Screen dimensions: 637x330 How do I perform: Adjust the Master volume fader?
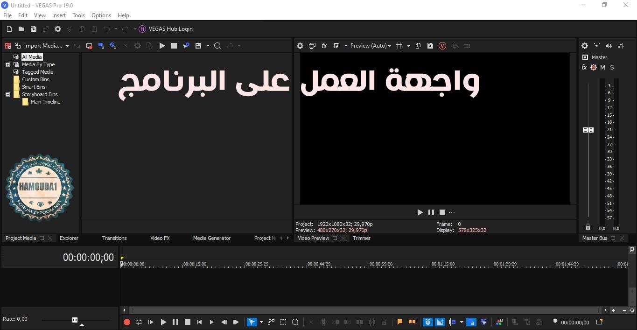[x=588, y=130]
